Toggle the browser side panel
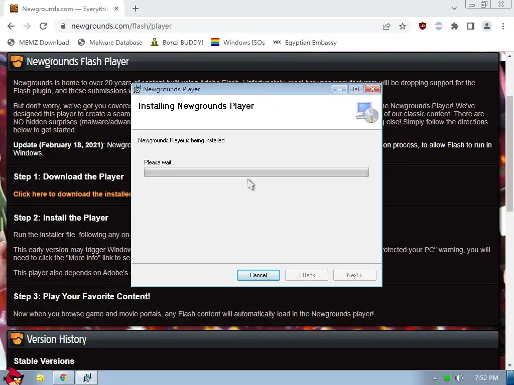 pyautogui.click(x=471, y=26)
